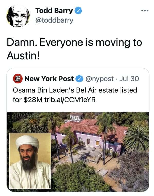Open the trib.al/CCM1eYR link
This screenshot has width=154, height=196.
(x=70, y=100)
